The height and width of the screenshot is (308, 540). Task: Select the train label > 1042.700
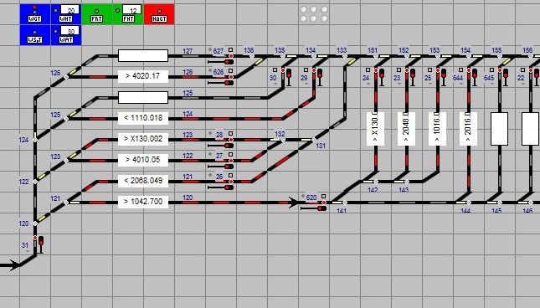pos(143,202)
